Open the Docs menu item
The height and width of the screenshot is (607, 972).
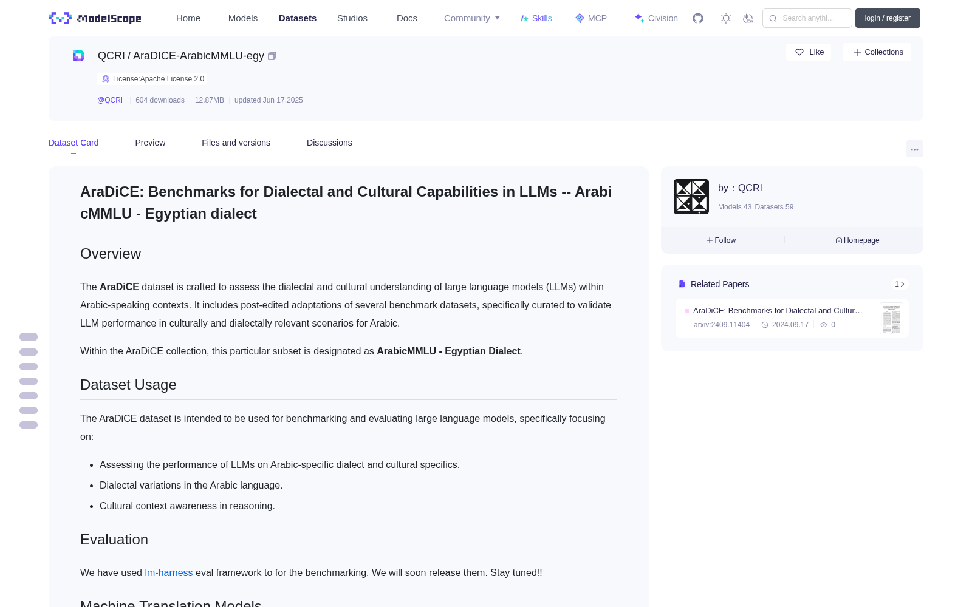coord(407,18)
